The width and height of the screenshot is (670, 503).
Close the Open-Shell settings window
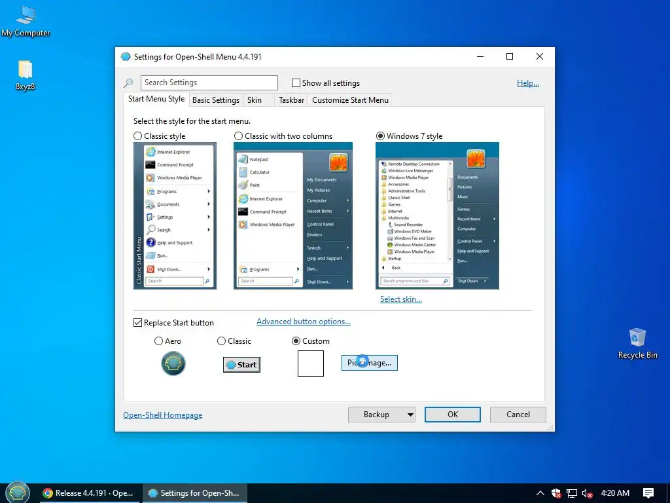tap(540, 56)
